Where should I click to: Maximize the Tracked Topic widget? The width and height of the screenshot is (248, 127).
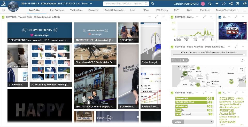(157, 17)
